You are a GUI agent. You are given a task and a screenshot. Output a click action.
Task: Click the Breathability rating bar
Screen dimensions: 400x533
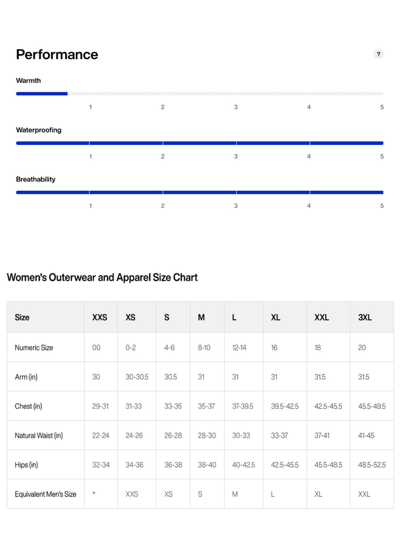pos(199,192)
